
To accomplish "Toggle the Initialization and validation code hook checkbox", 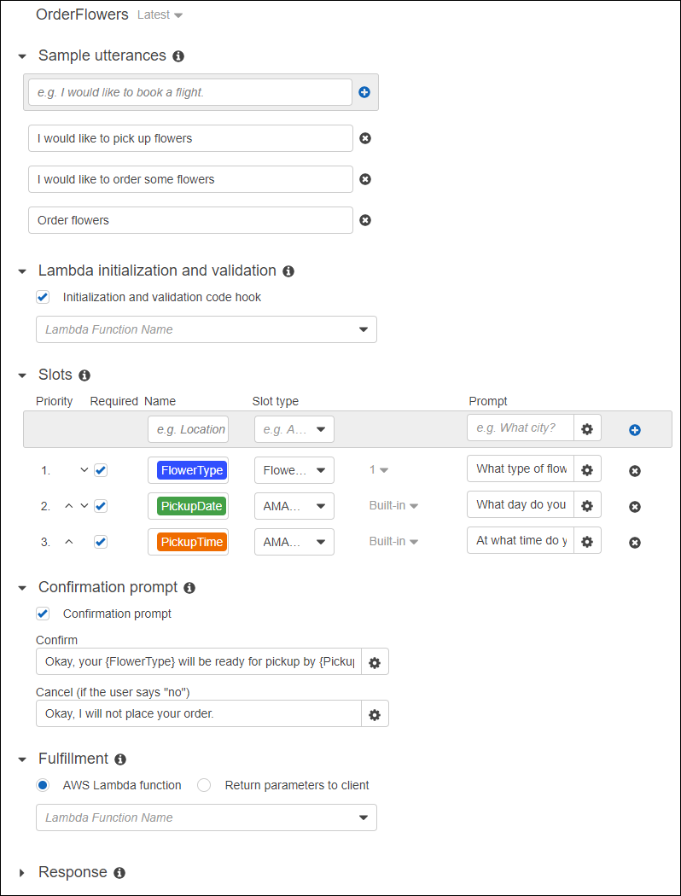I will click(43, 297).
